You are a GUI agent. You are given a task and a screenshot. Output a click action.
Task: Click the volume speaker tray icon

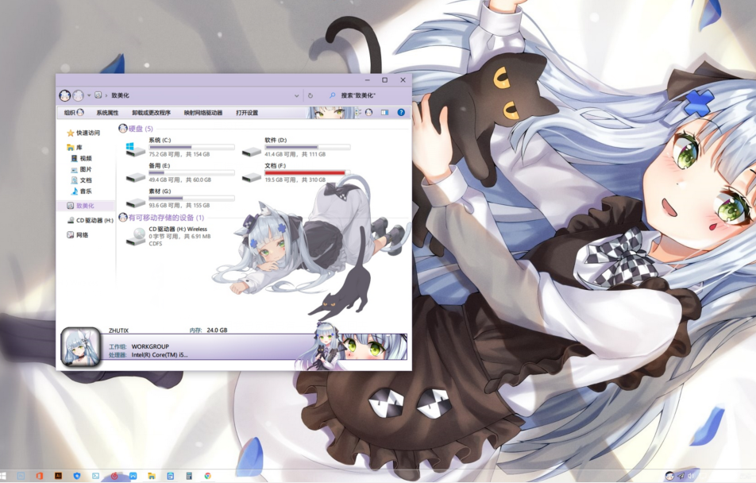pyautogui.click(x=692, y=476)
